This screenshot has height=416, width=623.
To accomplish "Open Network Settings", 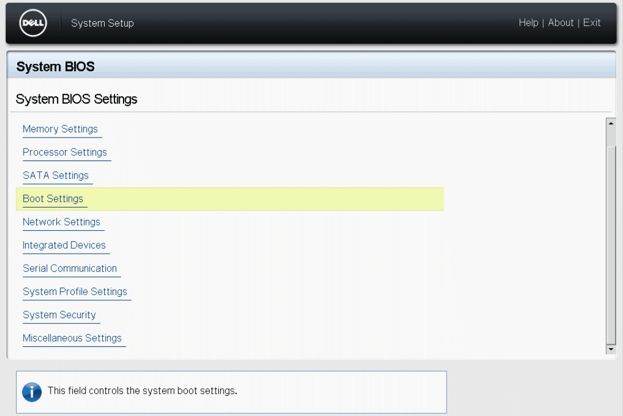I will point(61,222).
